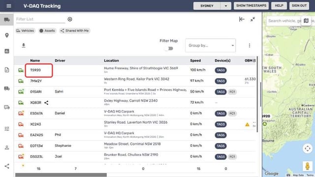Sort by the Name column header
This screenshot has height=177, width=315.
(x=35, y=60)
